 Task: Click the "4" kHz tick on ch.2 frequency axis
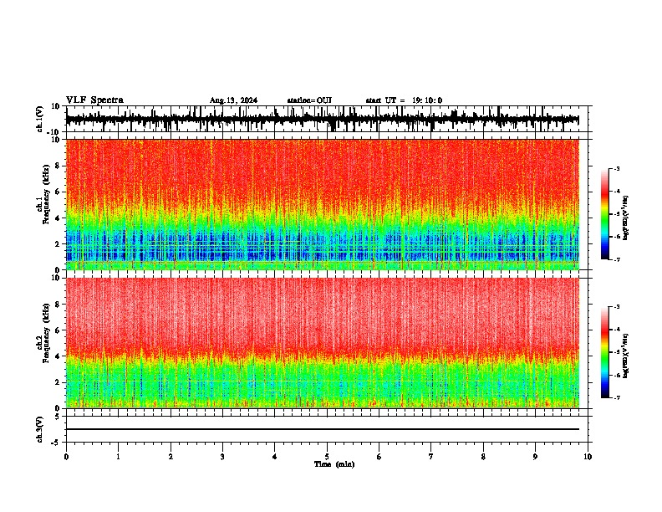[58, 356]
